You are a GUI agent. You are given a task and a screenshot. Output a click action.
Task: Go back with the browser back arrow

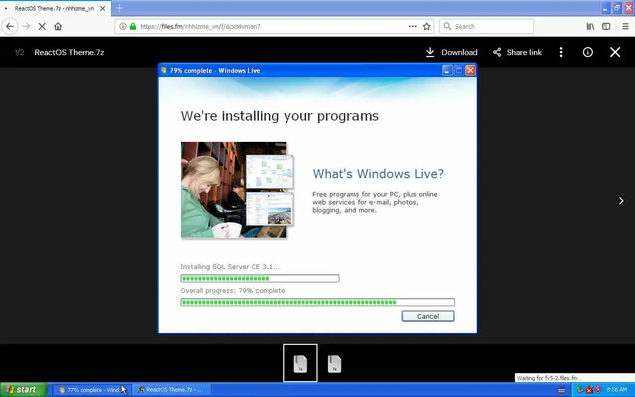10,26
